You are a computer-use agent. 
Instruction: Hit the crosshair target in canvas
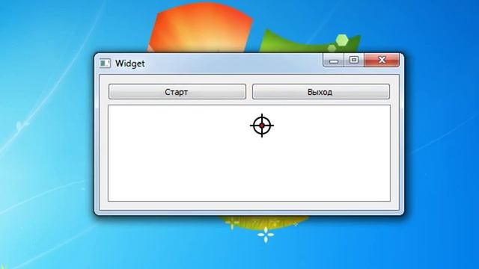coord(262,126)
